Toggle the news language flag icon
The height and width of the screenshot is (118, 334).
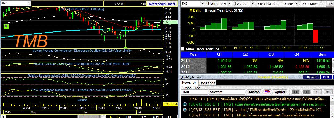[x=267, y=92]
